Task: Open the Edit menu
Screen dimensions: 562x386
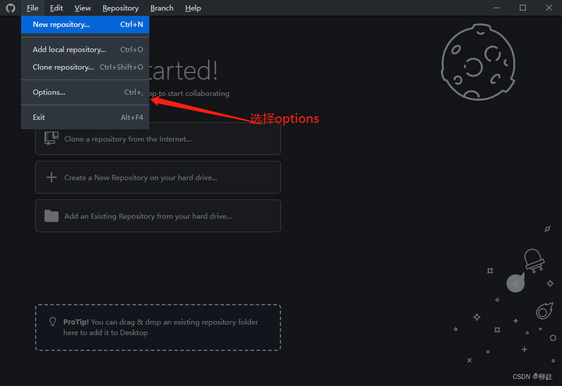Action: coord(56,8)
